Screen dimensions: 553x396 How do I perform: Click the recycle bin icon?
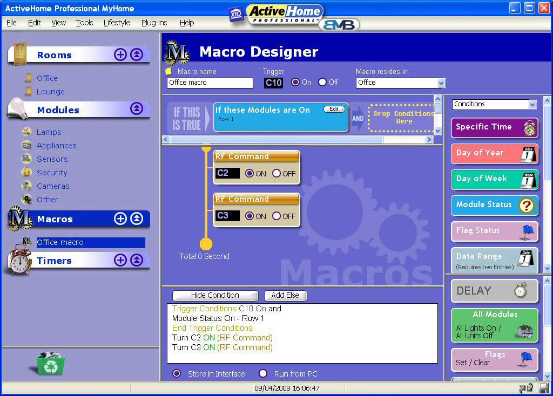pyautogui.click(x=50, y=363)
